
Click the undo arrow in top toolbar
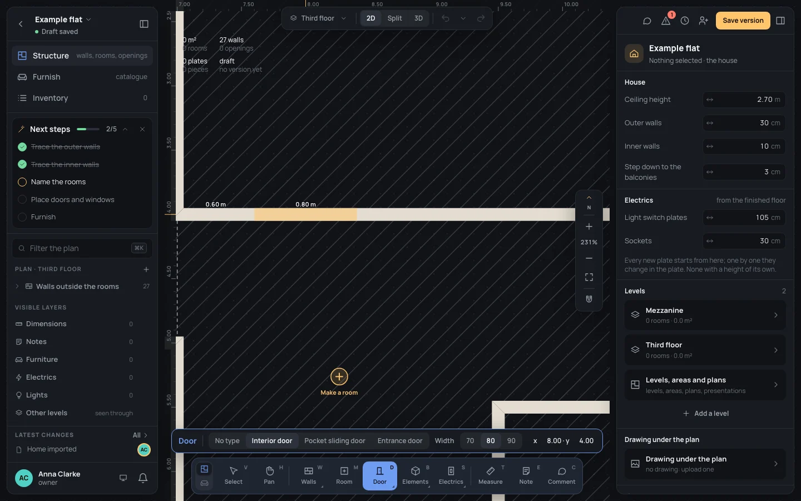pyautogui.click(x=446, y=18)
